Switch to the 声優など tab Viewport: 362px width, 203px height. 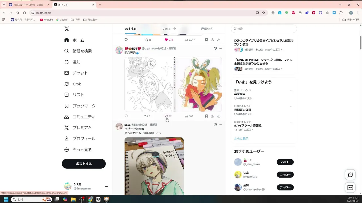207,29
